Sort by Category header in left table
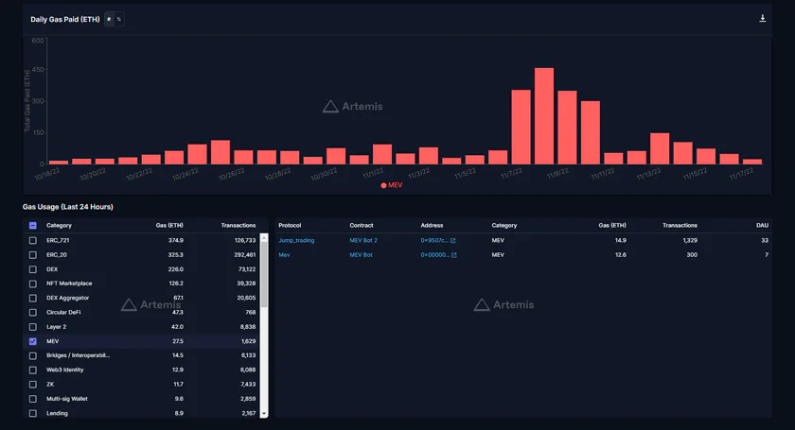The image size is (795, 430). click(59, 225)
